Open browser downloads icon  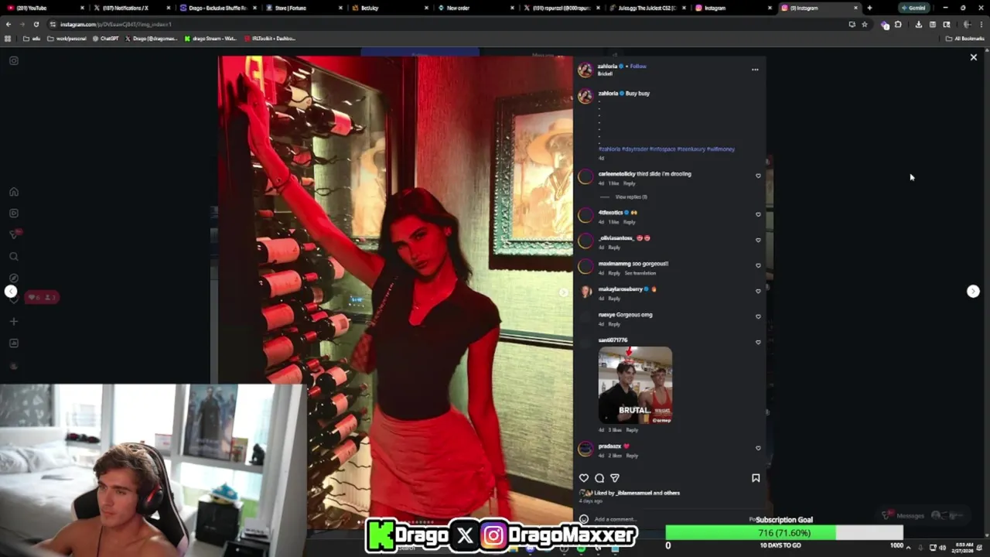[918, 24]
